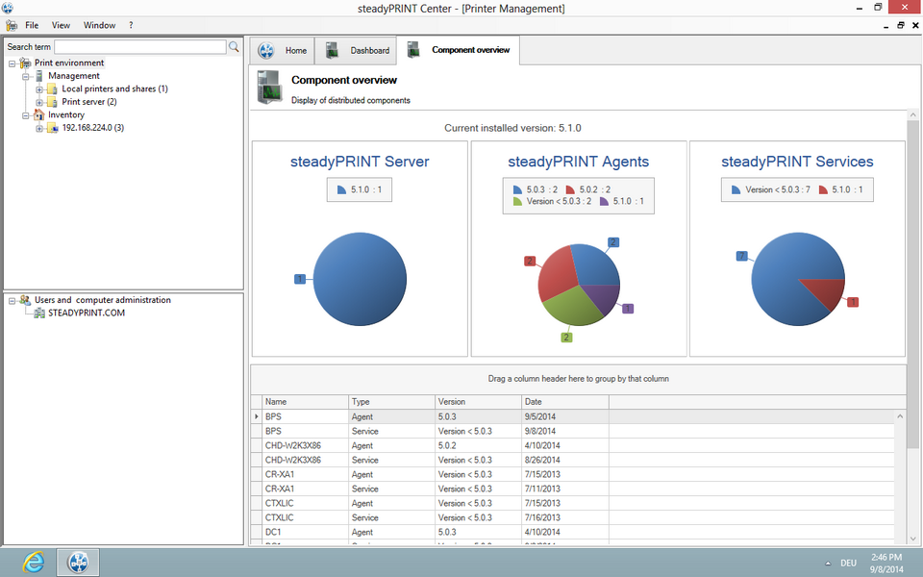
Task: Sort table by Type column header
Action: [391, 402]
